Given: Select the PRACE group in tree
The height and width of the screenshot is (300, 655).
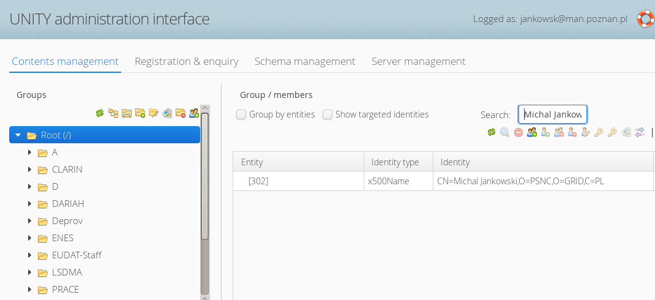Looking at the screenshot, I should 65,289.
